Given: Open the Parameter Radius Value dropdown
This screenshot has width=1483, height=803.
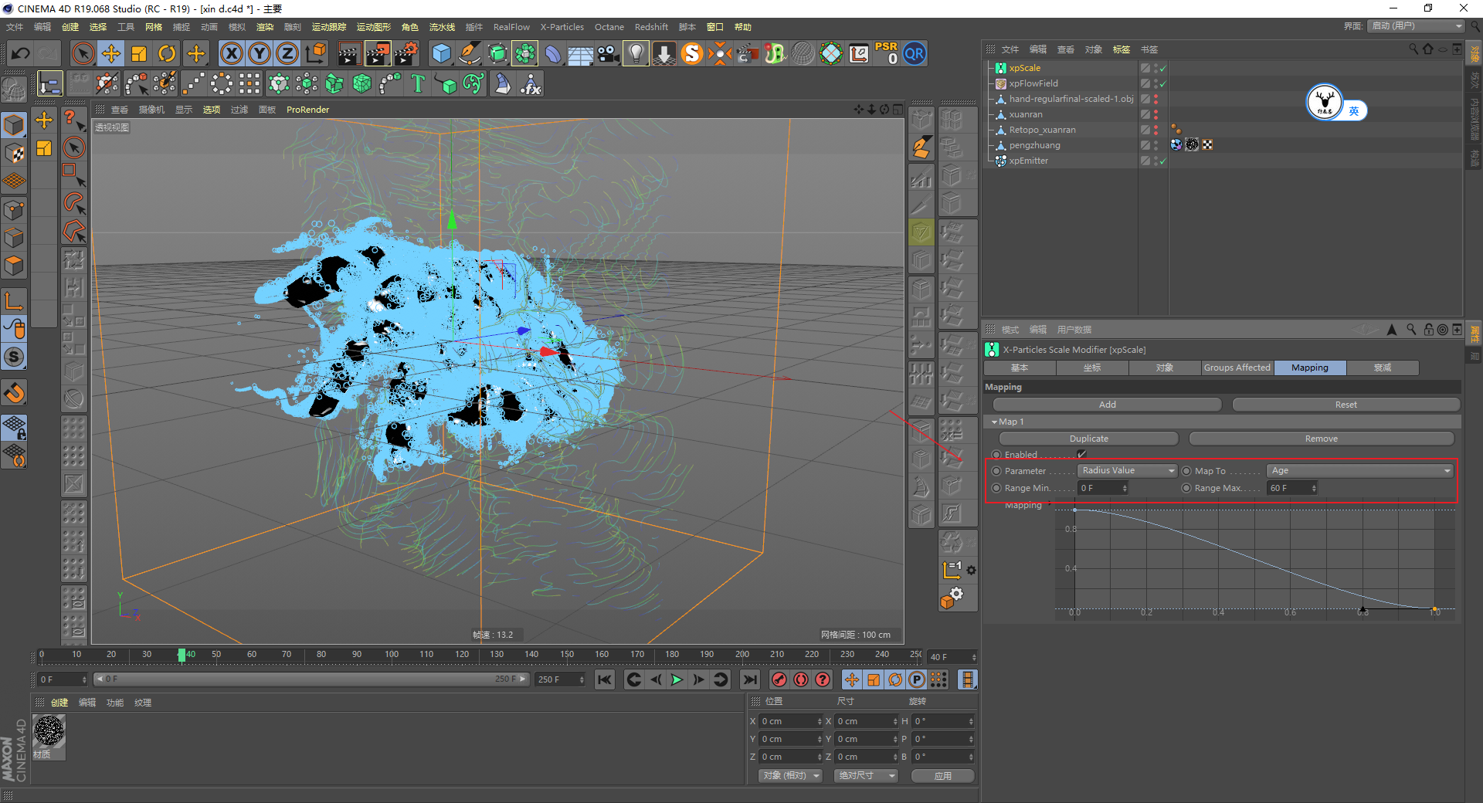Looking at the screenshot, I should 1127,471.
